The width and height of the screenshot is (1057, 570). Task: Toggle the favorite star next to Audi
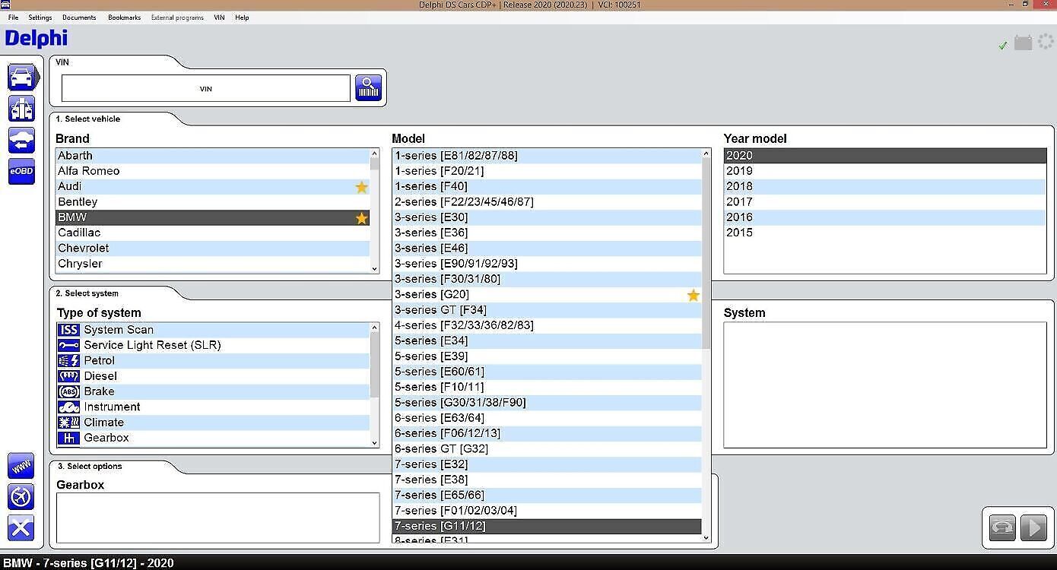click(361, 186)
